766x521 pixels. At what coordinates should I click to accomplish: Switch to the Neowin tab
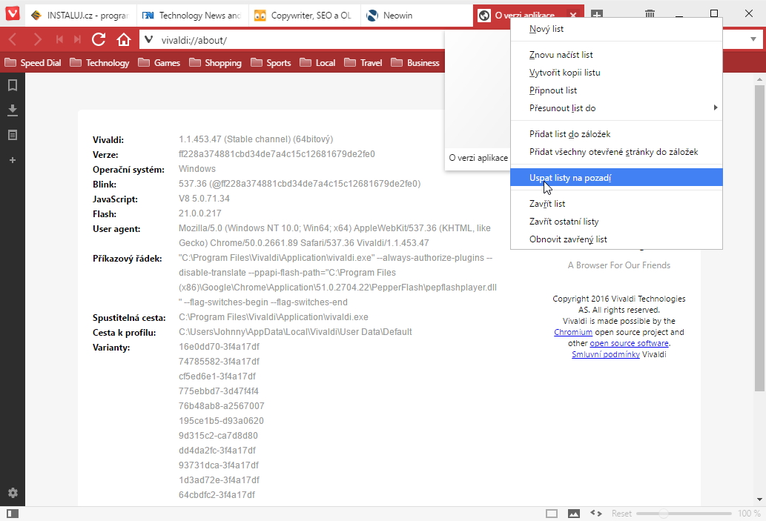[x=416, y=15]
